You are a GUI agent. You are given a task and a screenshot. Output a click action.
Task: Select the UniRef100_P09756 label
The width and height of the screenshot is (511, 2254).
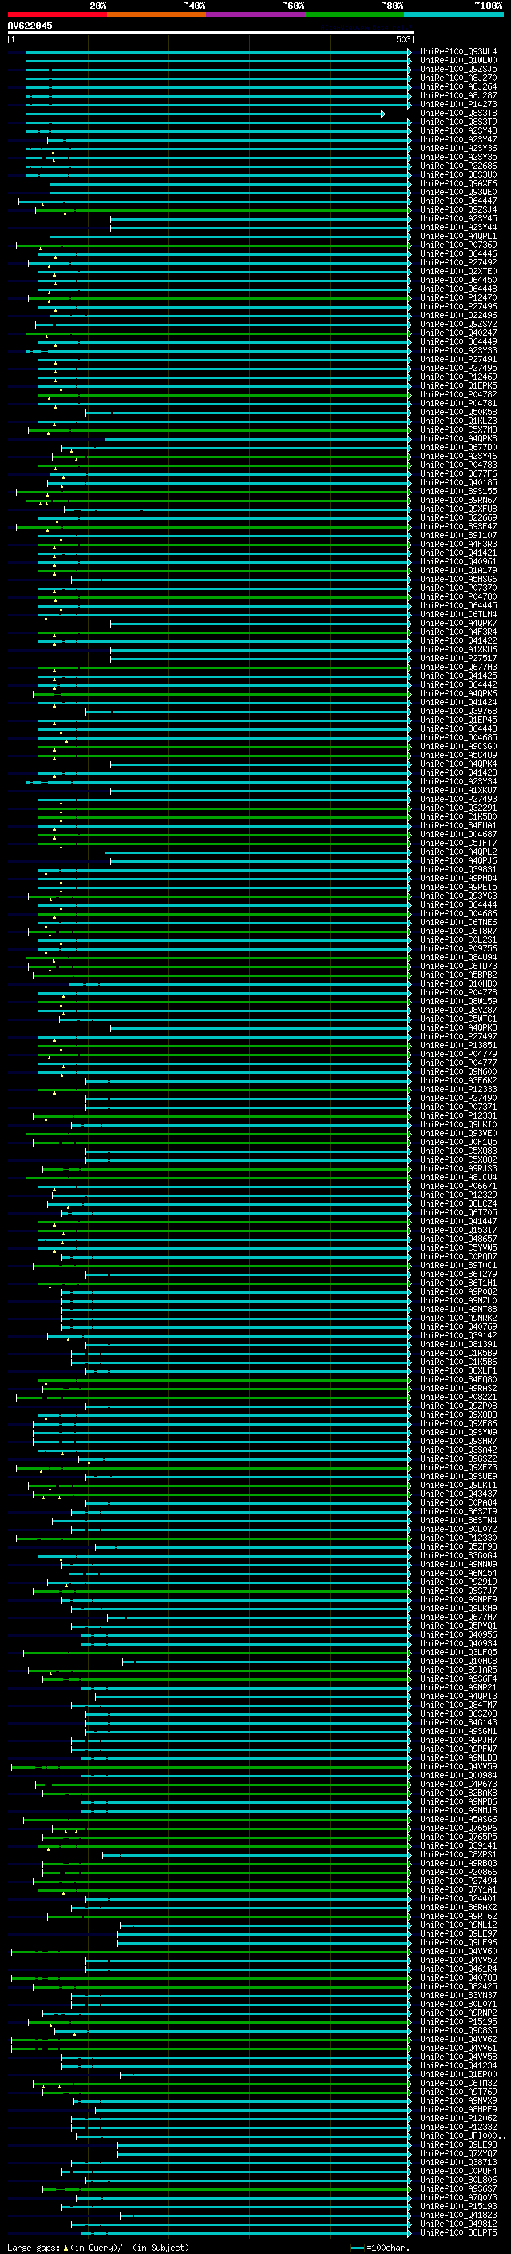point(458,948)
